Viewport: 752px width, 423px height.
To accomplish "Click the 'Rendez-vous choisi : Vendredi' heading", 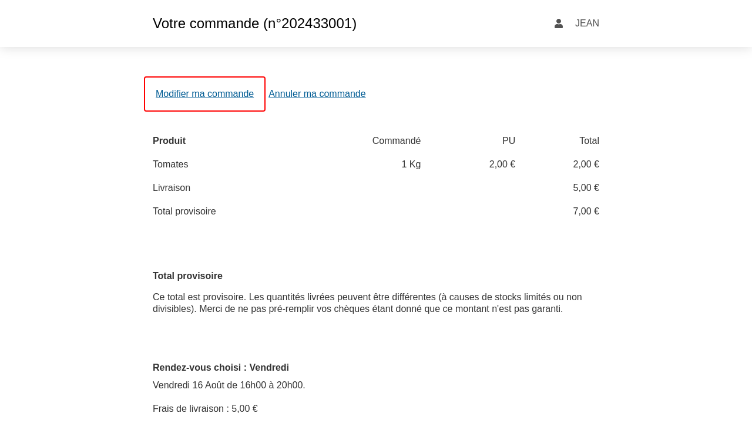I will [x=221, y=368].
